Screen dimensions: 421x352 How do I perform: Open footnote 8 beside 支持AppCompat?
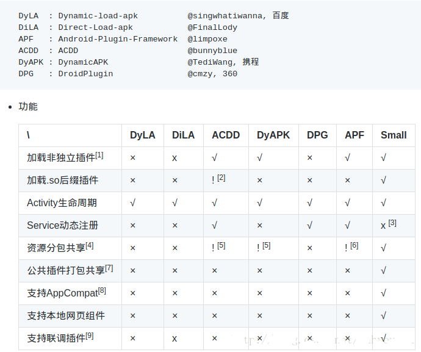pos(102,290)
